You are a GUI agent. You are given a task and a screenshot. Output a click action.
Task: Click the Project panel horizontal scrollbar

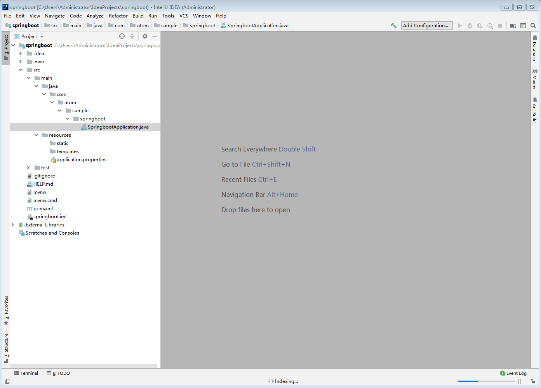point(83,366)
